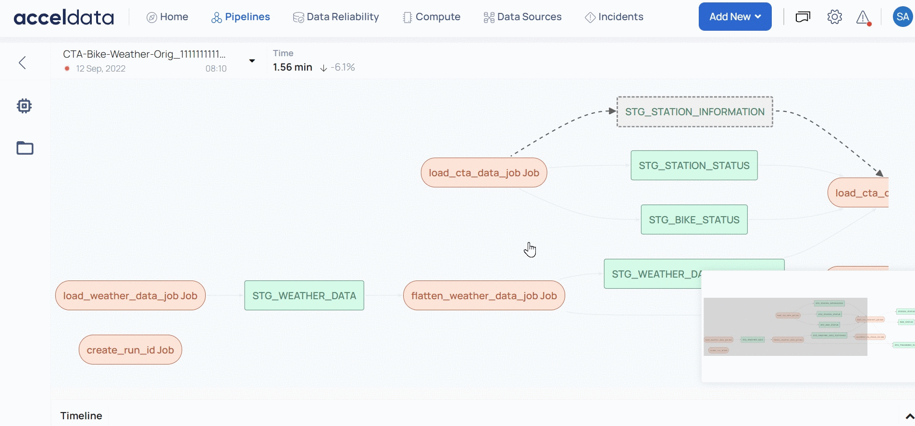Open the SA user avatar
The height and width of the screenshot is (426, 915).
coord(902,17)
